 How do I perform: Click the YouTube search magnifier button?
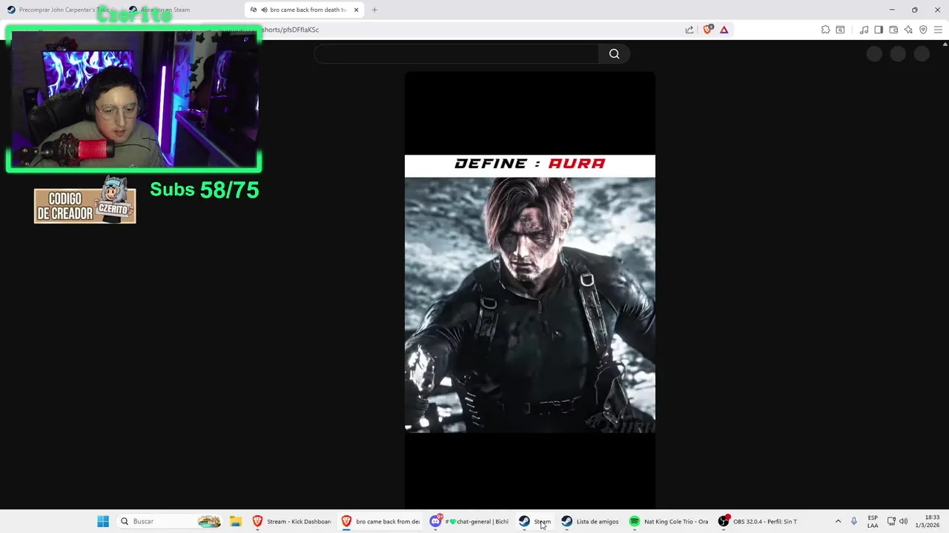click(x=614, y=54)
